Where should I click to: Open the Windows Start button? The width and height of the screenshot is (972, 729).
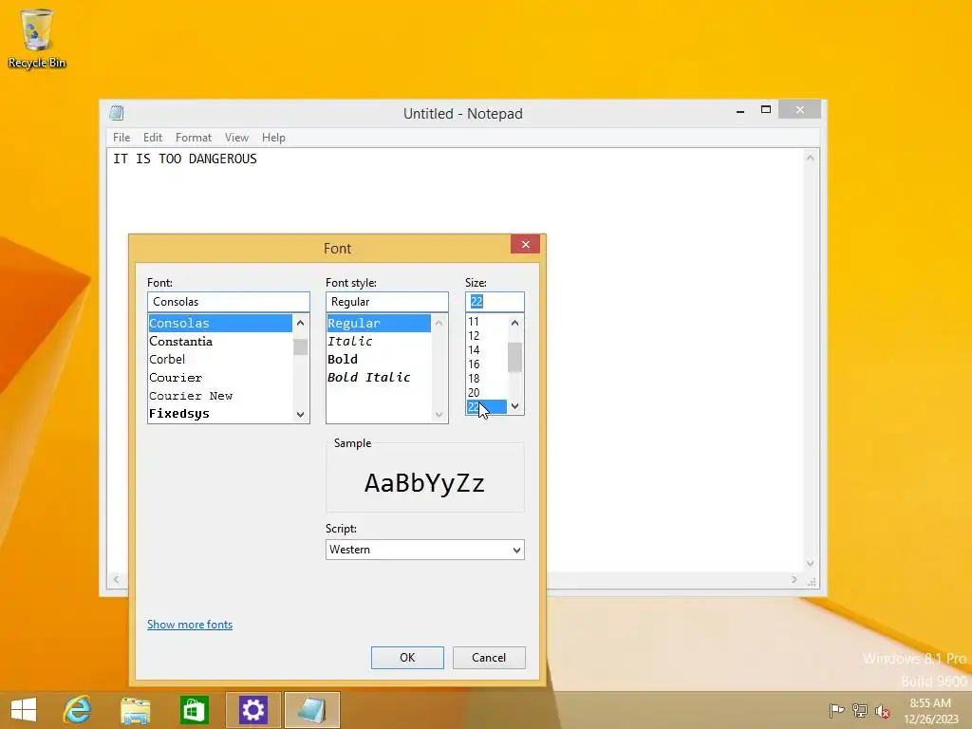pos(24,710)
